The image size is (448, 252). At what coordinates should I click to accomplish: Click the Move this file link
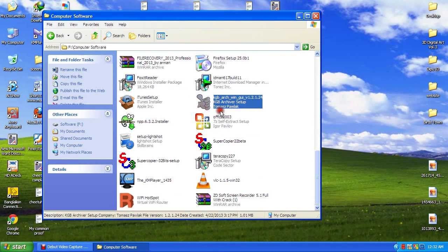click(x=71, y=77)
